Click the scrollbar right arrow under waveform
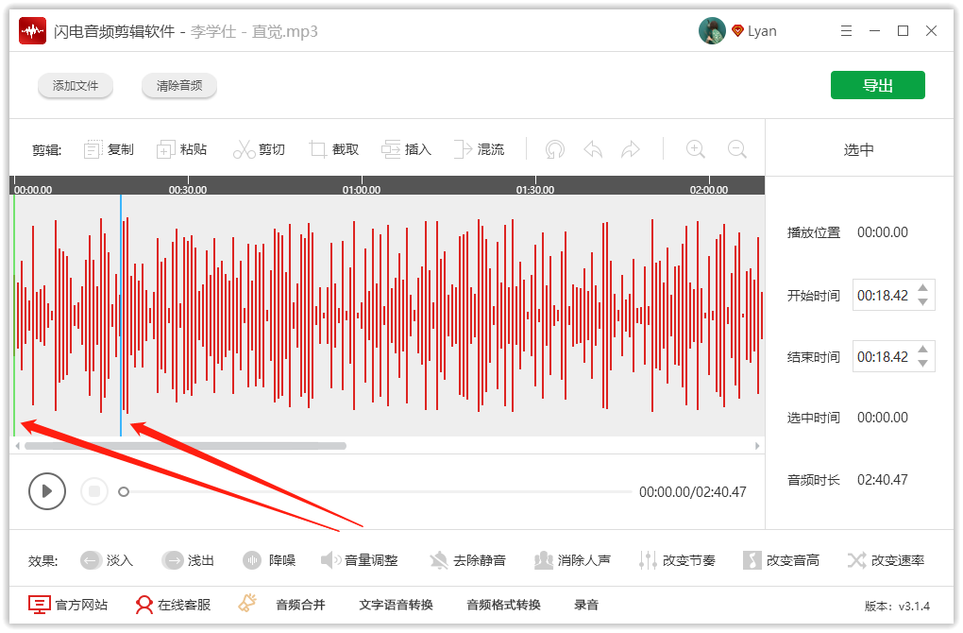Viewport: 963px width, 633px height. pyautogui.click(x=757, y=446)
